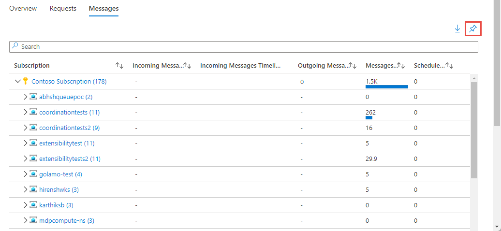Collapse the Contoso Subscription group
The width and height of the screenshot is (501, 231).
point(18,81)
